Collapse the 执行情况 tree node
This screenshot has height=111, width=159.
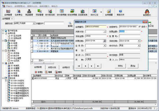(3, 51)
